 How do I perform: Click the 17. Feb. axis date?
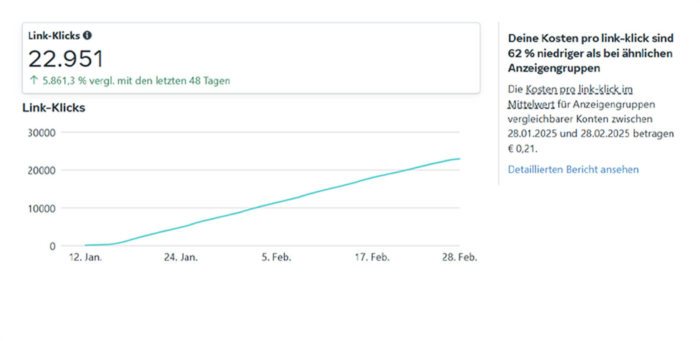pos(372,257)
